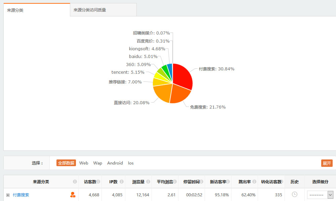Click the 百度竞价: 0.31% chart label
Viewport: 336px width, 201px height.
153,41
